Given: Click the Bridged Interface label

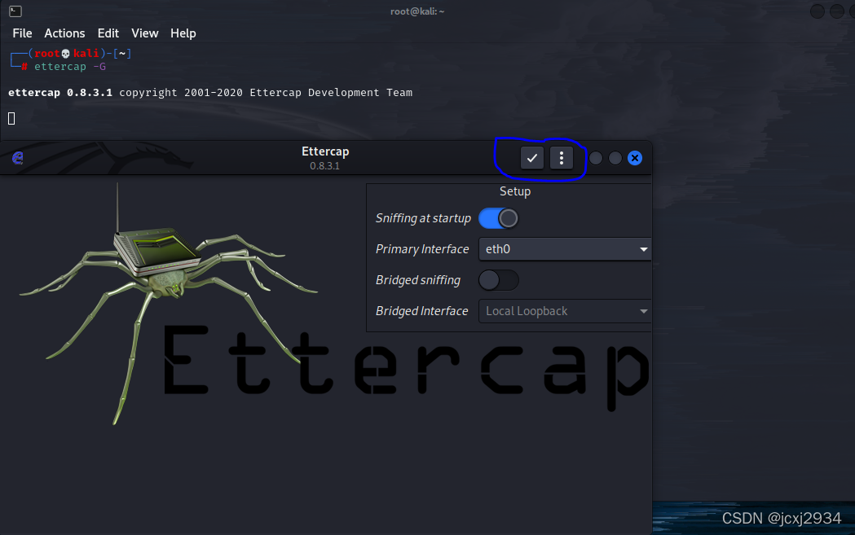Looking at the screenshot, I should pos(421,311).
